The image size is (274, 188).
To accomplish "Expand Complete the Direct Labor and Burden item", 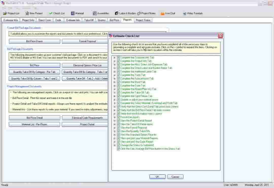I will [115, 68].
